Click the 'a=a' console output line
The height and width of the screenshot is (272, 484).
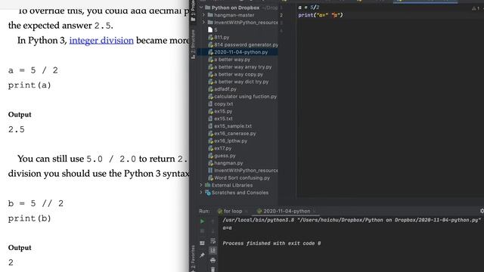click(227, 228)
